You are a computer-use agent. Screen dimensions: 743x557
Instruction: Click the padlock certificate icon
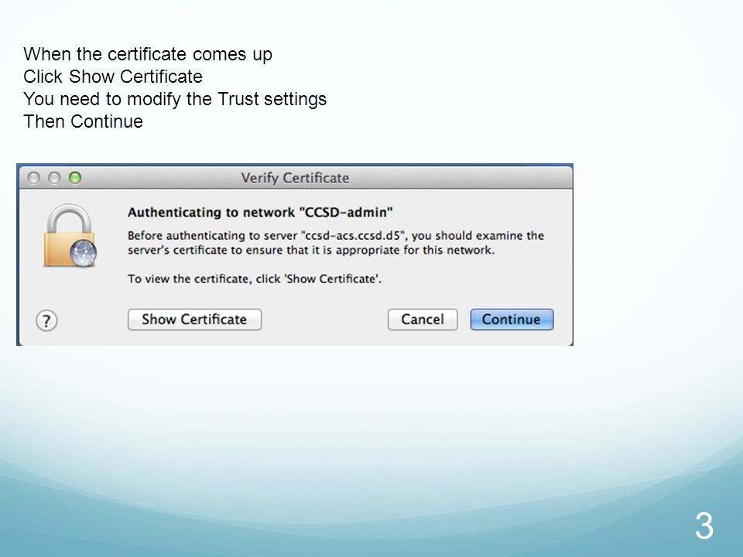[x=70, y=235]
